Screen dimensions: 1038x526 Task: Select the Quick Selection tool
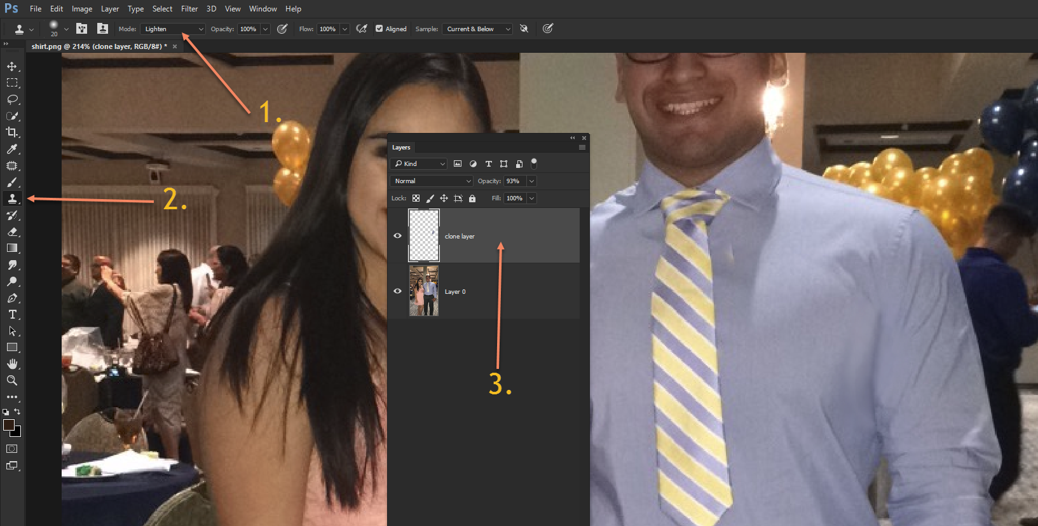tap(12, 116)
